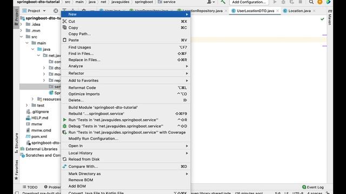The height and width of the screenshot is (194, 346).
Task: Click the Compare With arrows icon
Action: [64, 167]
